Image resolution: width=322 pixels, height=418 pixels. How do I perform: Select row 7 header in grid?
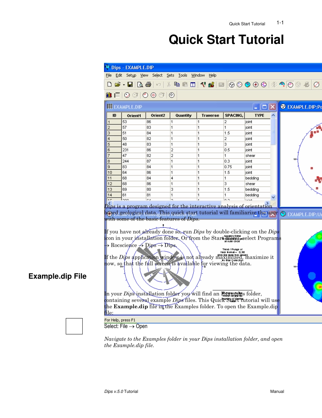114,156
